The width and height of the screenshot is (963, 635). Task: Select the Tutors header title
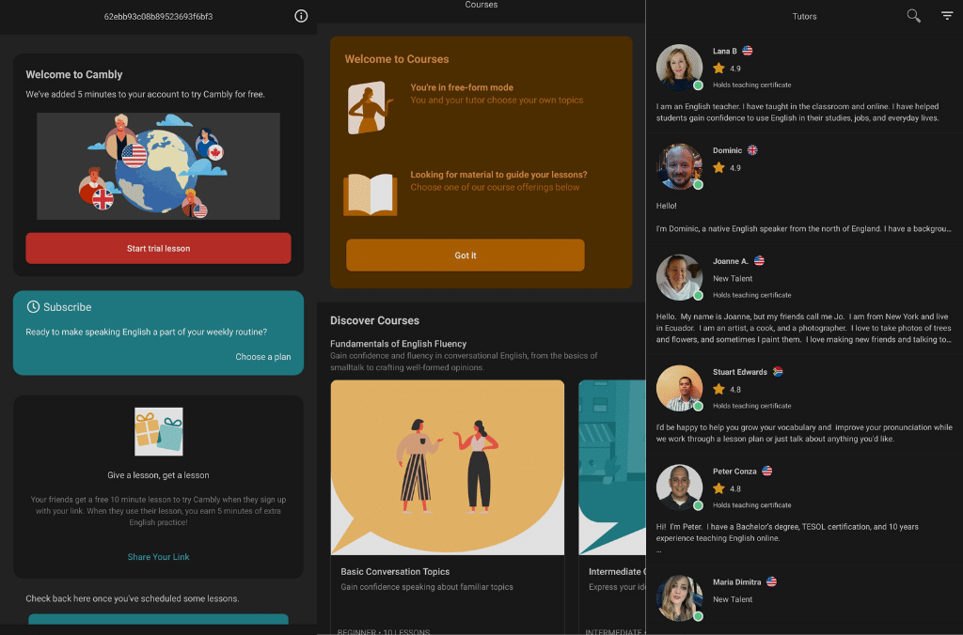804,17
